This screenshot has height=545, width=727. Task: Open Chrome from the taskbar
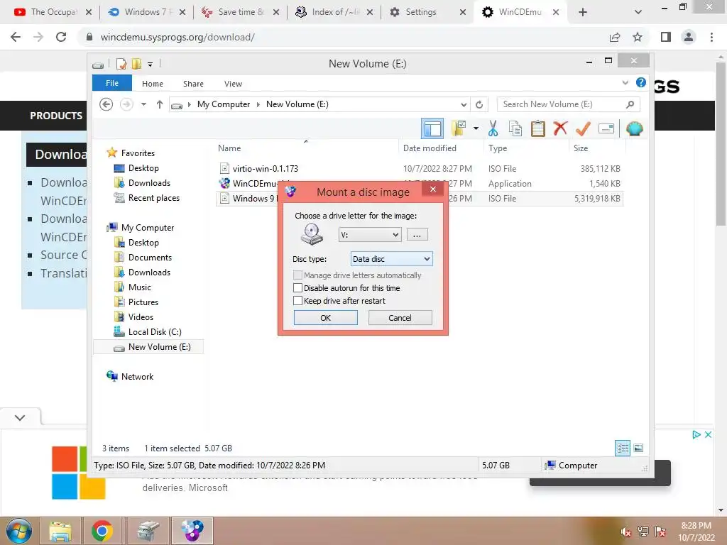click(102, 531)
